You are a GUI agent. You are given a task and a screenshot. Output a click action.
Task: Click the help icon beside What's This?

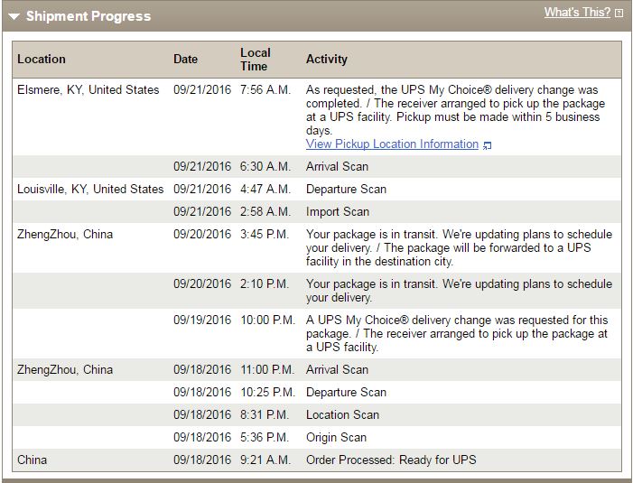pyautogui.click(x=619, y=13)
